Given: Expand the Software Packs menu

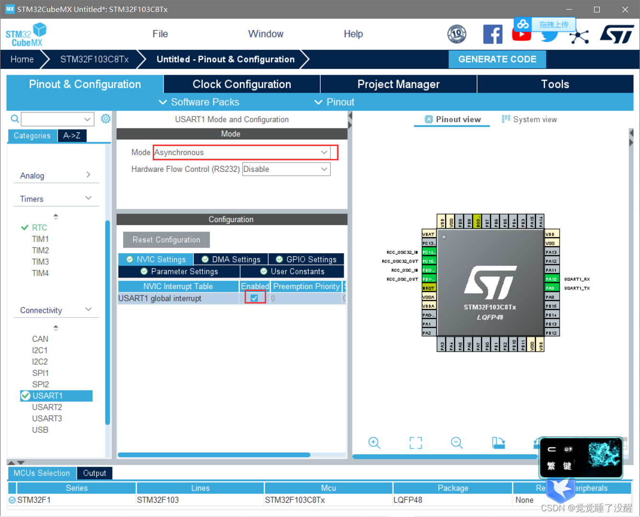Looking at the screenshot, I should 199,102.
